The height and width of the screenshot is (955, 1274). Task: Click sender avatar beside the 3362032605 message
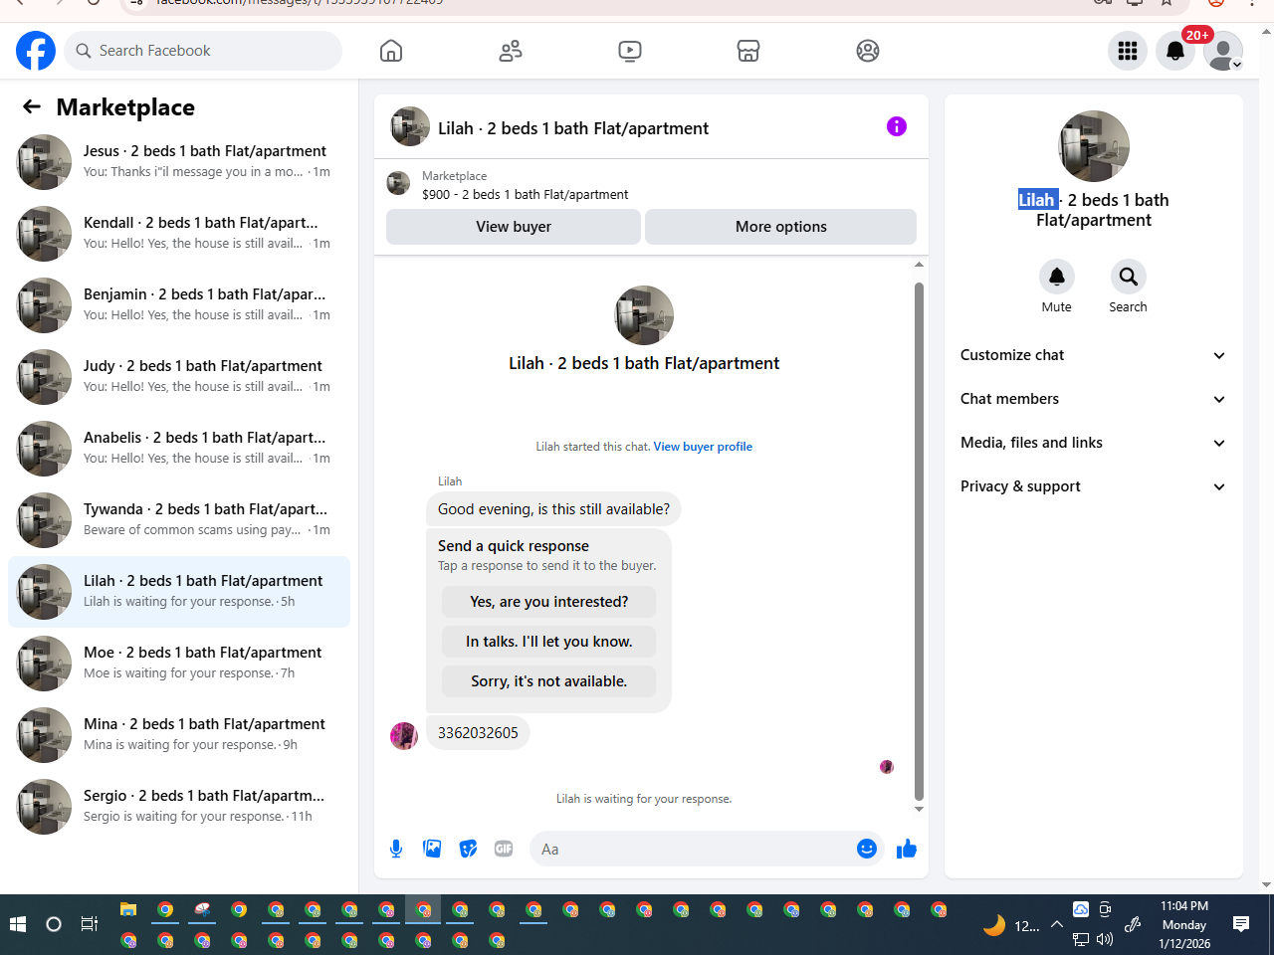click(x=404, y=736)
